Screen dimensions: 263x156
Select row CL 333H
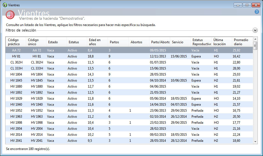click(x=129, y=68)
